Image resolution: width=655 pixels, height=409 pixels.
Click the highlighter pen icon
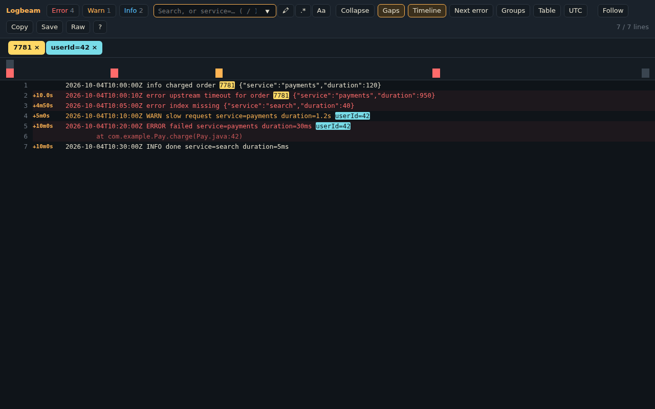tap(286, 11)
